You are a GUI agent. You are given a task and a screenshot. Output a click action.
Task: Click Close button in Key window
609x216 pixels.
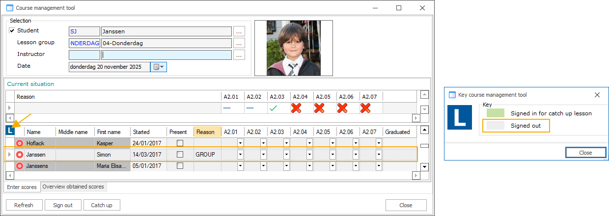[585, 153]
